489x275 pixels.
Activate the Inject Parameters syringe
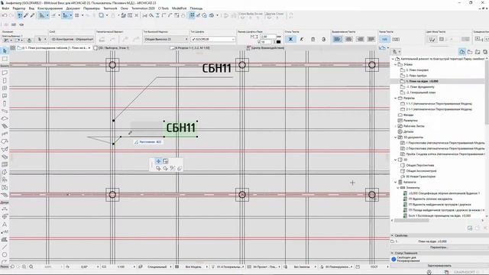32,15
